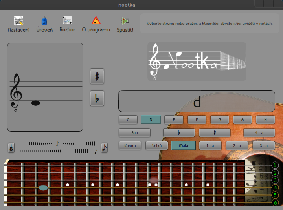Toggle the flat accidental beside the staff
283x210 pixels.
[97, 98]
